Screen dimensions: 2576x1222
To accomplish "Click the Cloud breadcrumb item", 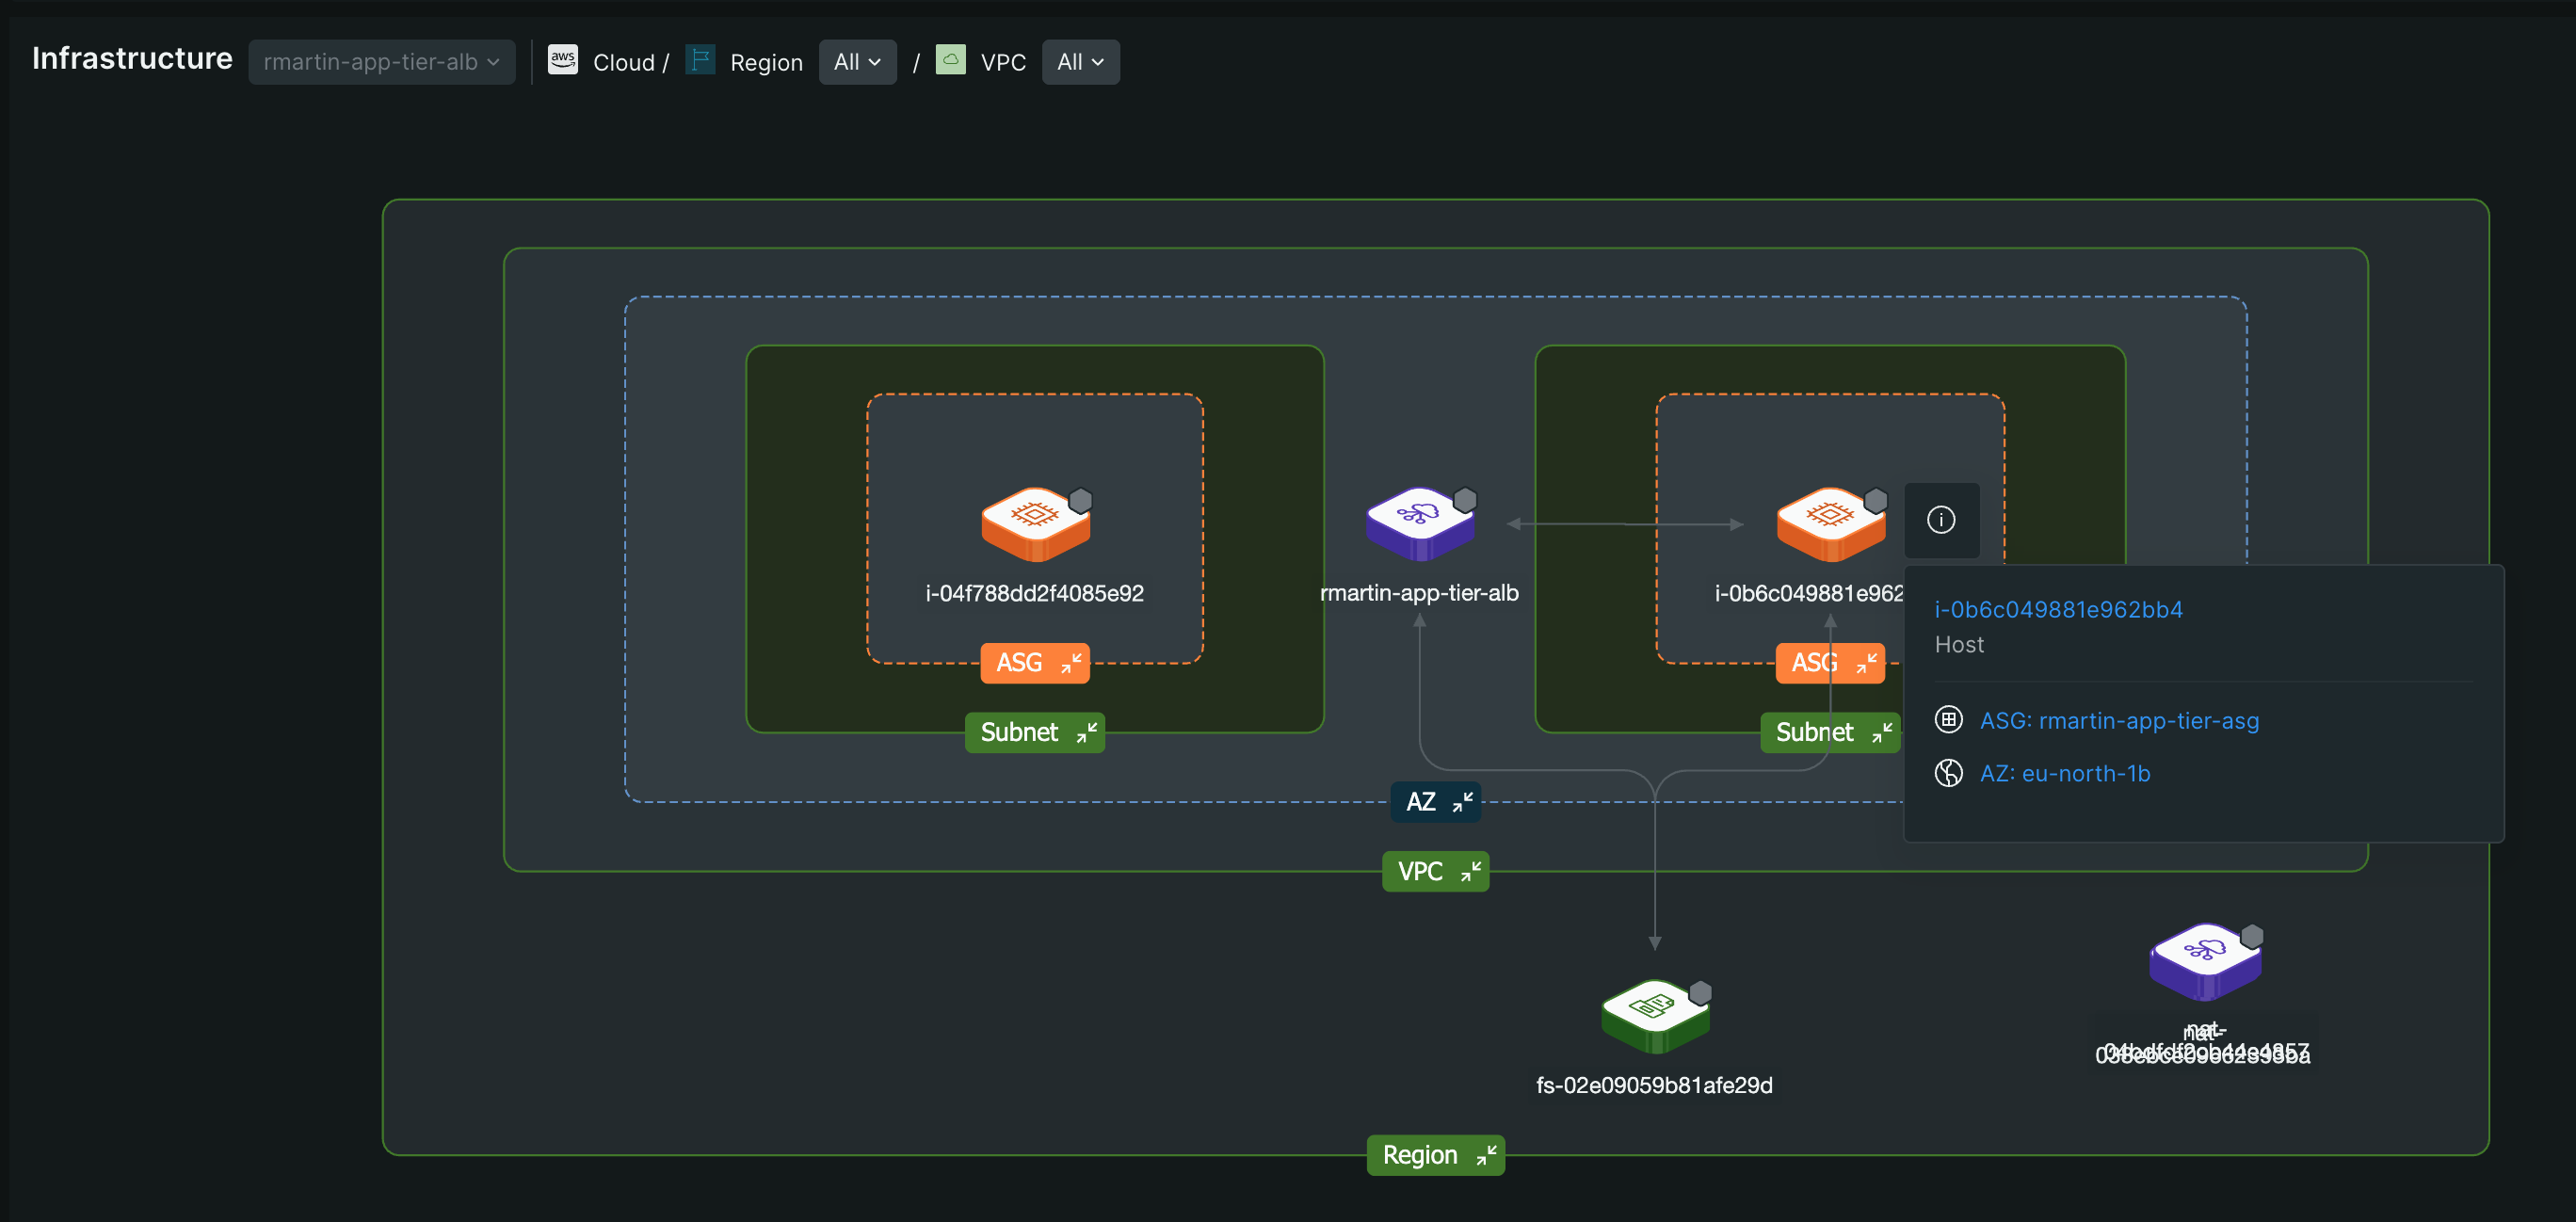I will click(626, 61).
